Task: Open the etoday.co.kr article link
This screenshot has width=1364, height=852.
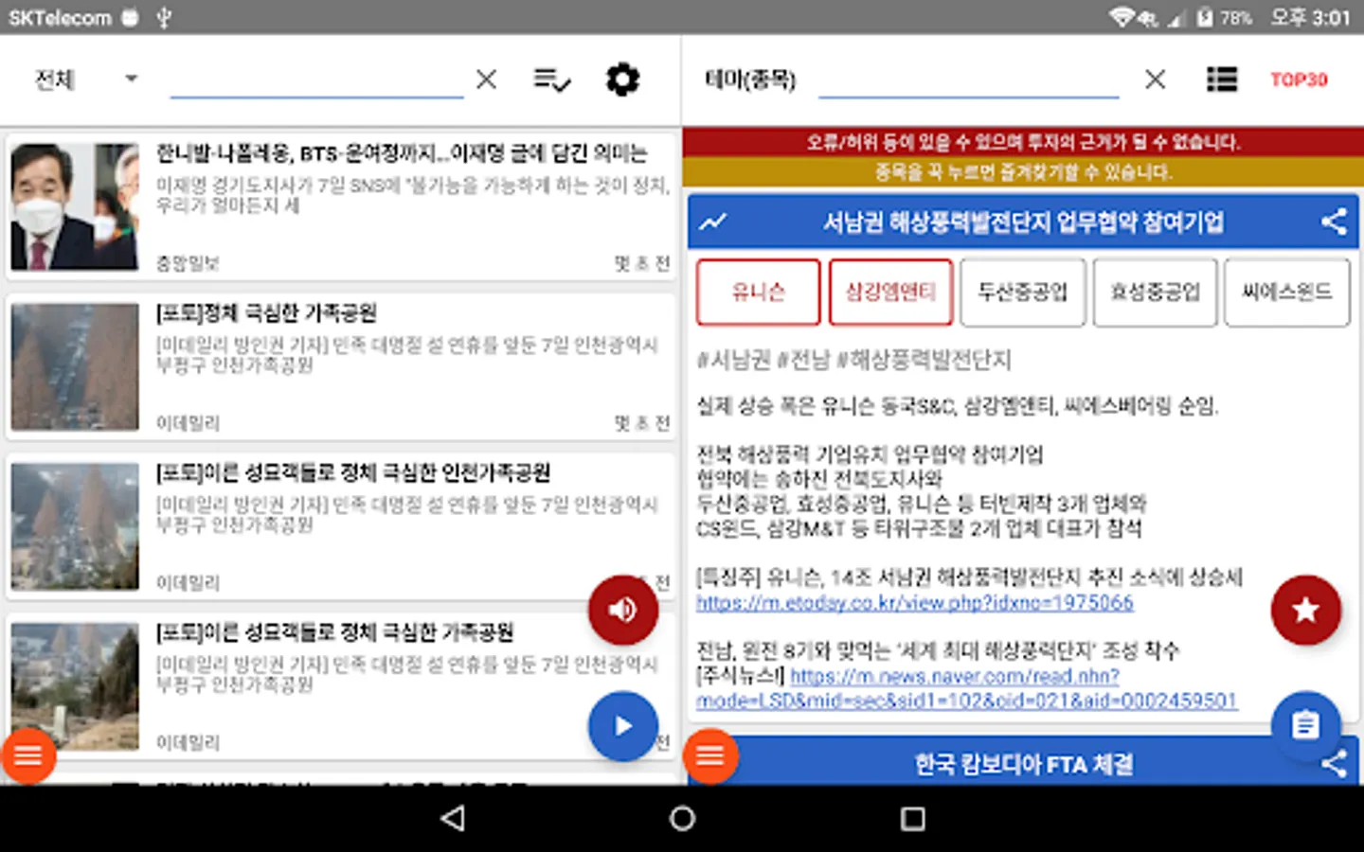Action: (x=915, y=603)
